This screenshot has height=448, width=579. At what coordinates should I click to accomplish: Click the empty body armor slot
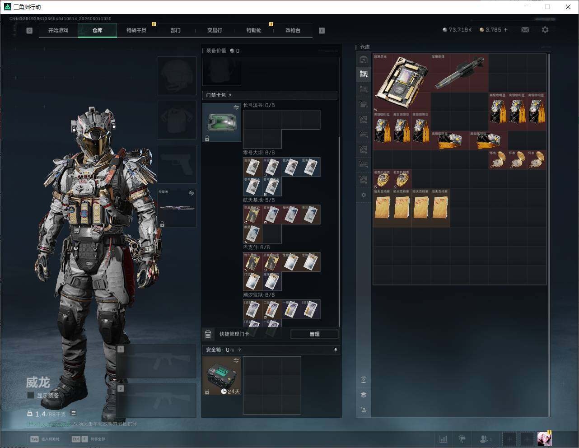point(177,120)
